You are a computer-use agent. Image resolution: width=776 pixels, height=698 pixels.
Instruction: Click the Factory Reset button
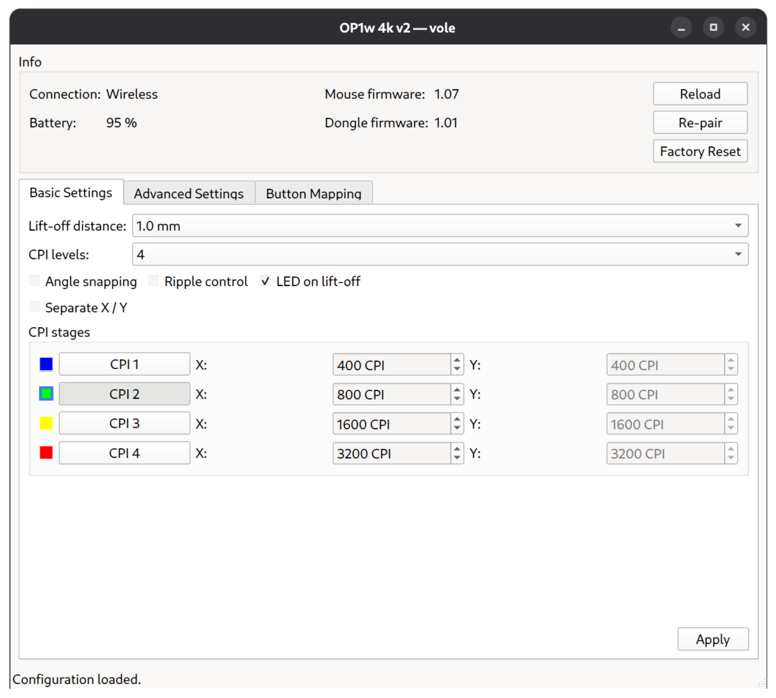(700, 151)
